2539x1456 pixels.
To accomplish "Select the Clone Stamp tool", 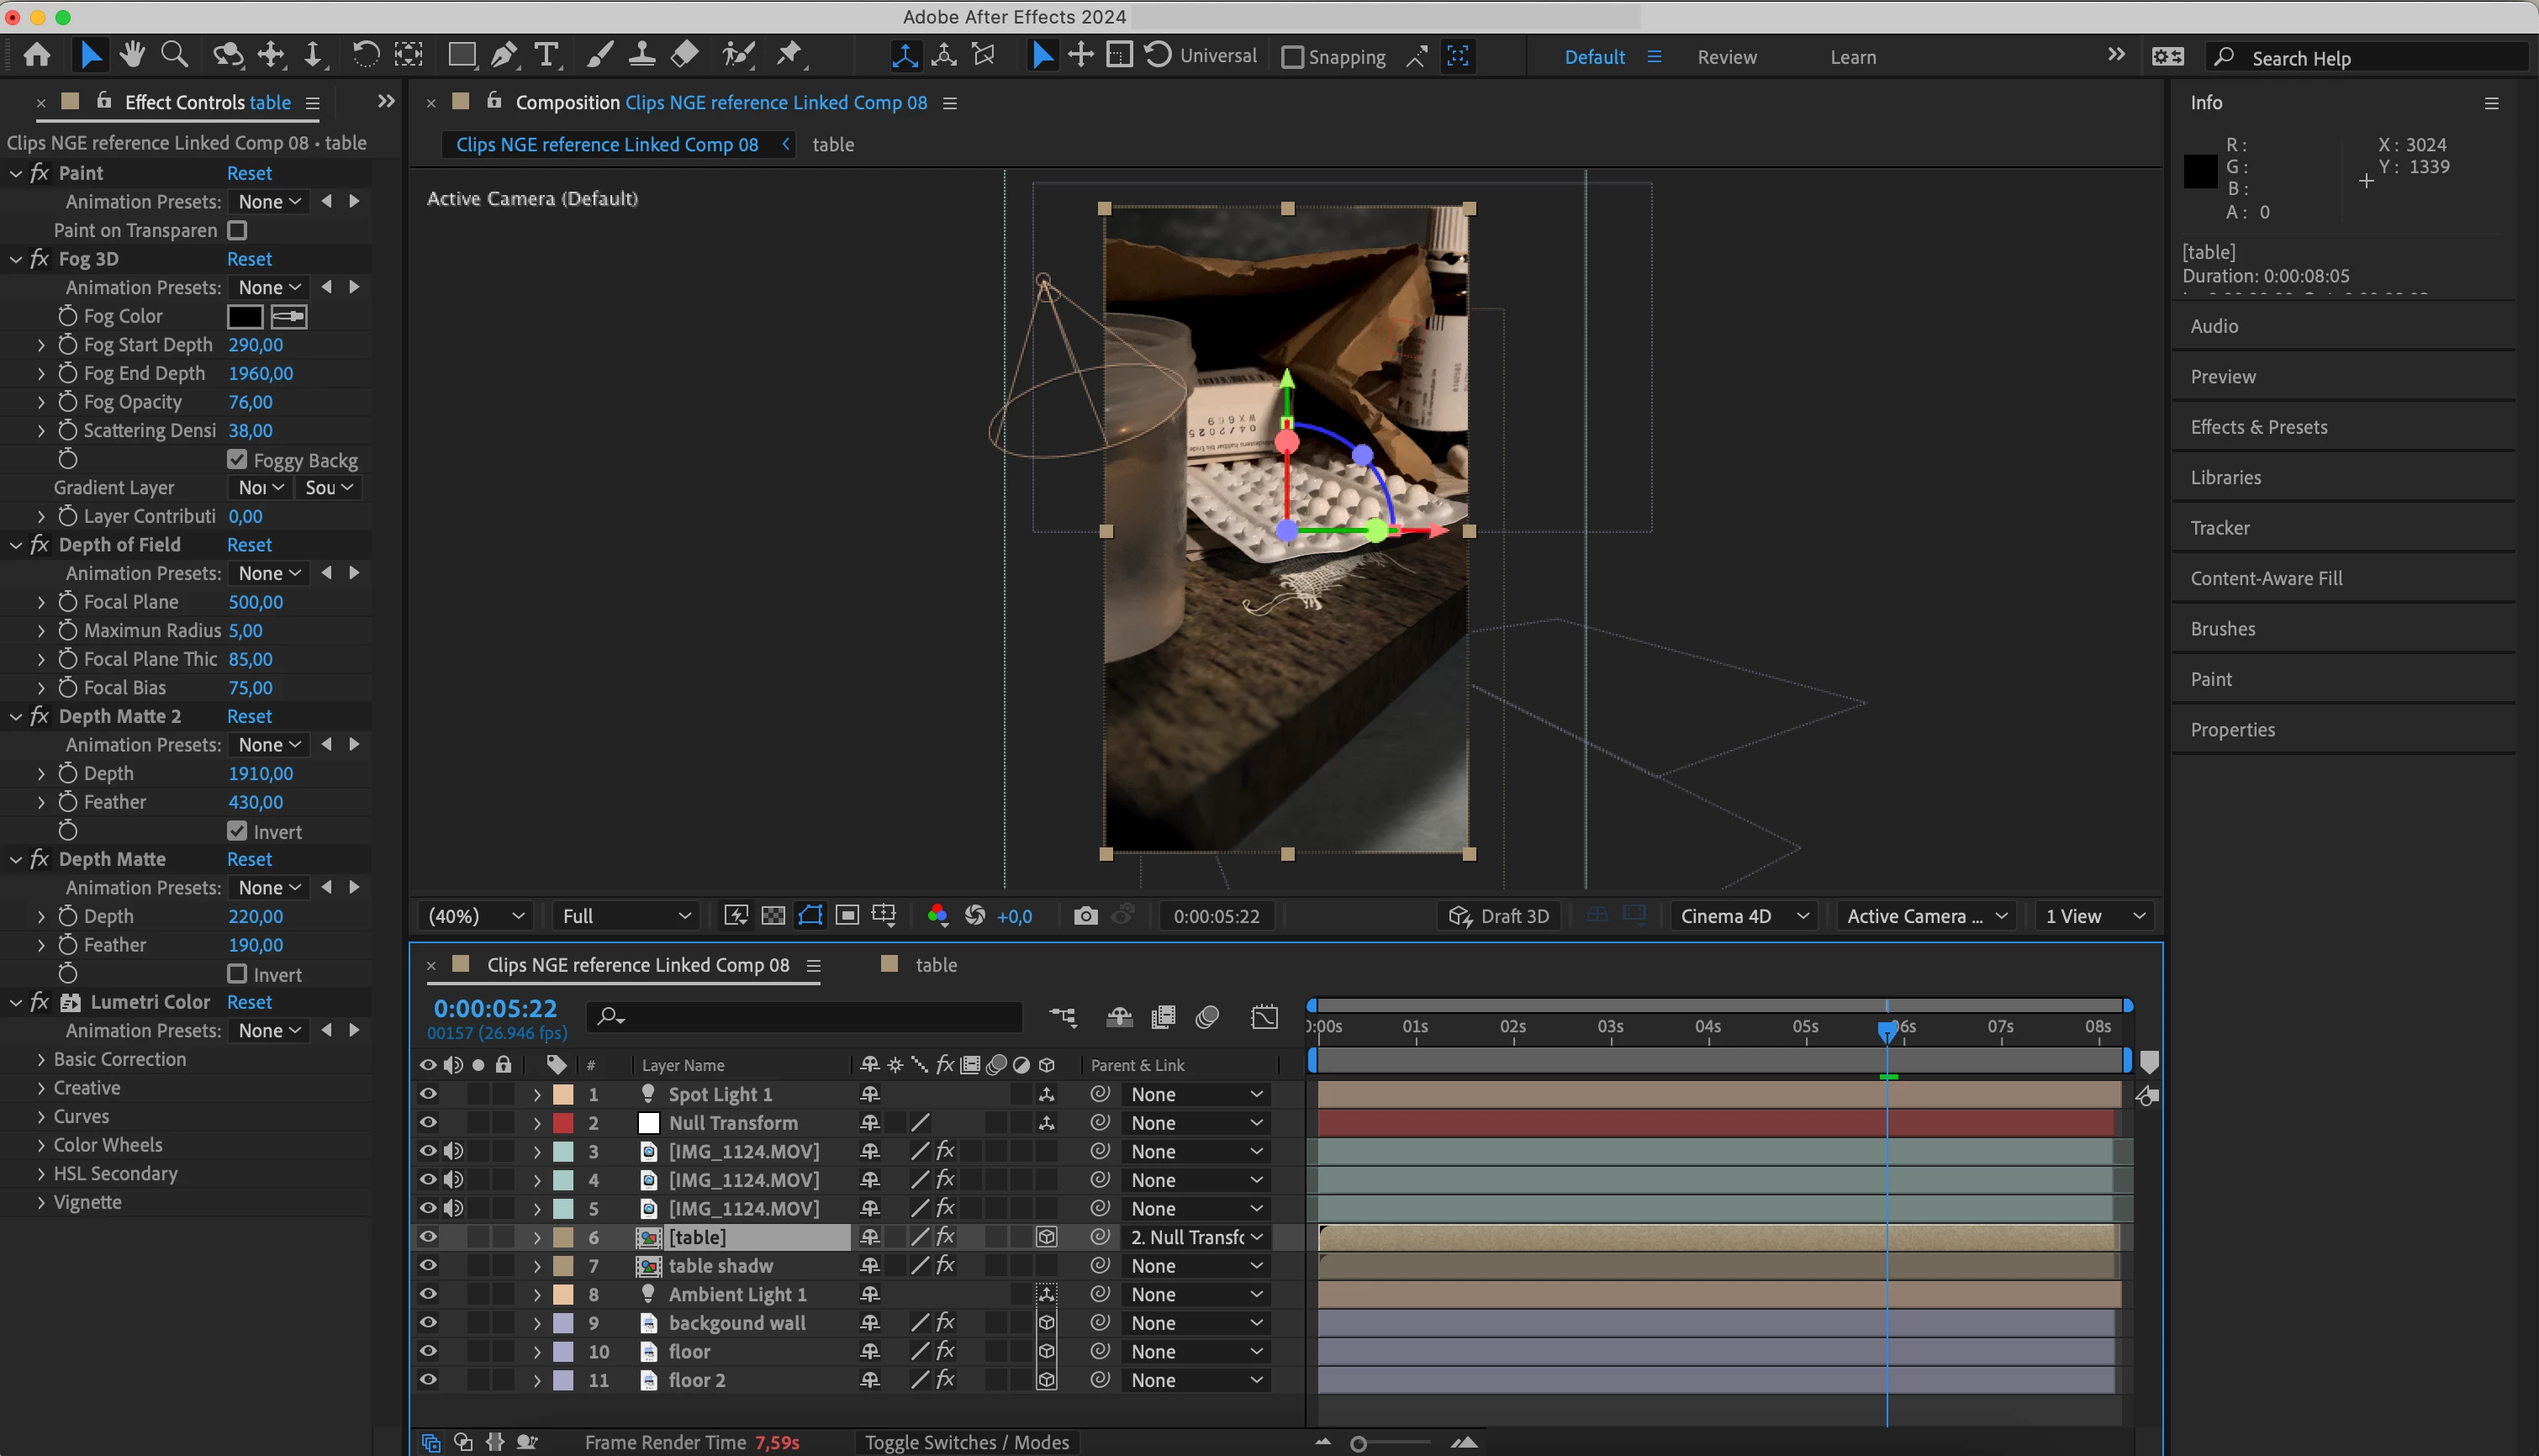I will click(x=641, y=55).
